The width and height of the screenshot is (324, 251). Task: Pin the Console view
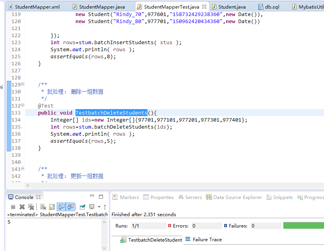point(83,207)
